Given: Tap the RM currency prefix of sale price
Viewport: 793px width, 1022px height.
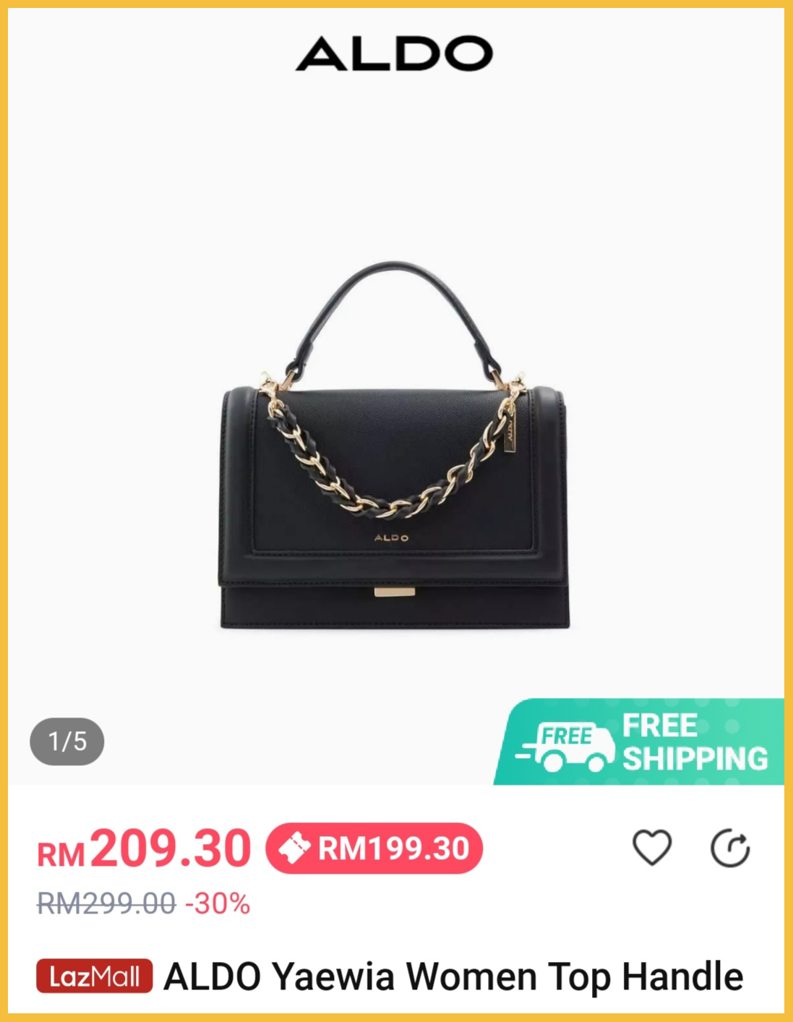Looking at the screenshot, I should (61, 856).
